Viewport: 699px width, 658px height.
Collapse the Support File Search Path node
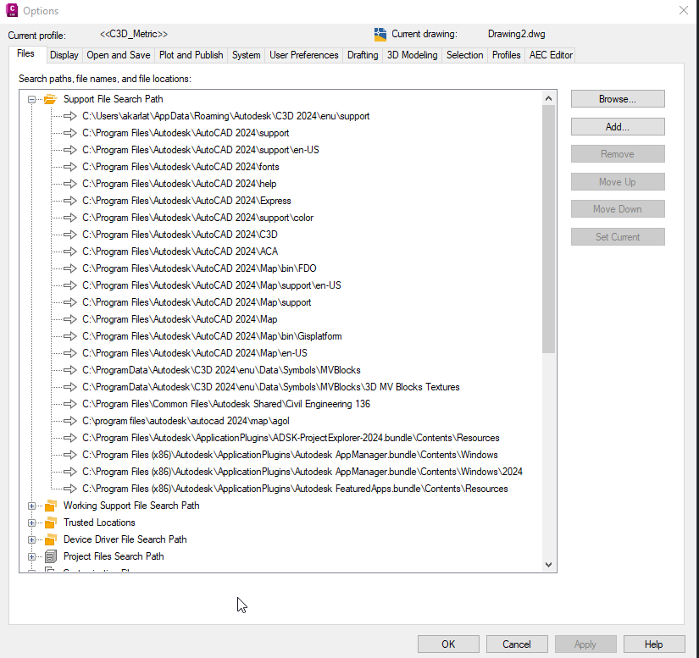pyautogui.click(x=31, y=99)
